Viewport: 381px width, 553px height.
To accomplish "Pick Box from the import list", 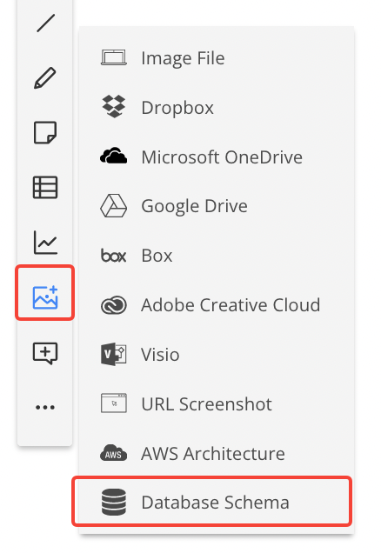I will tap(217, 256).
